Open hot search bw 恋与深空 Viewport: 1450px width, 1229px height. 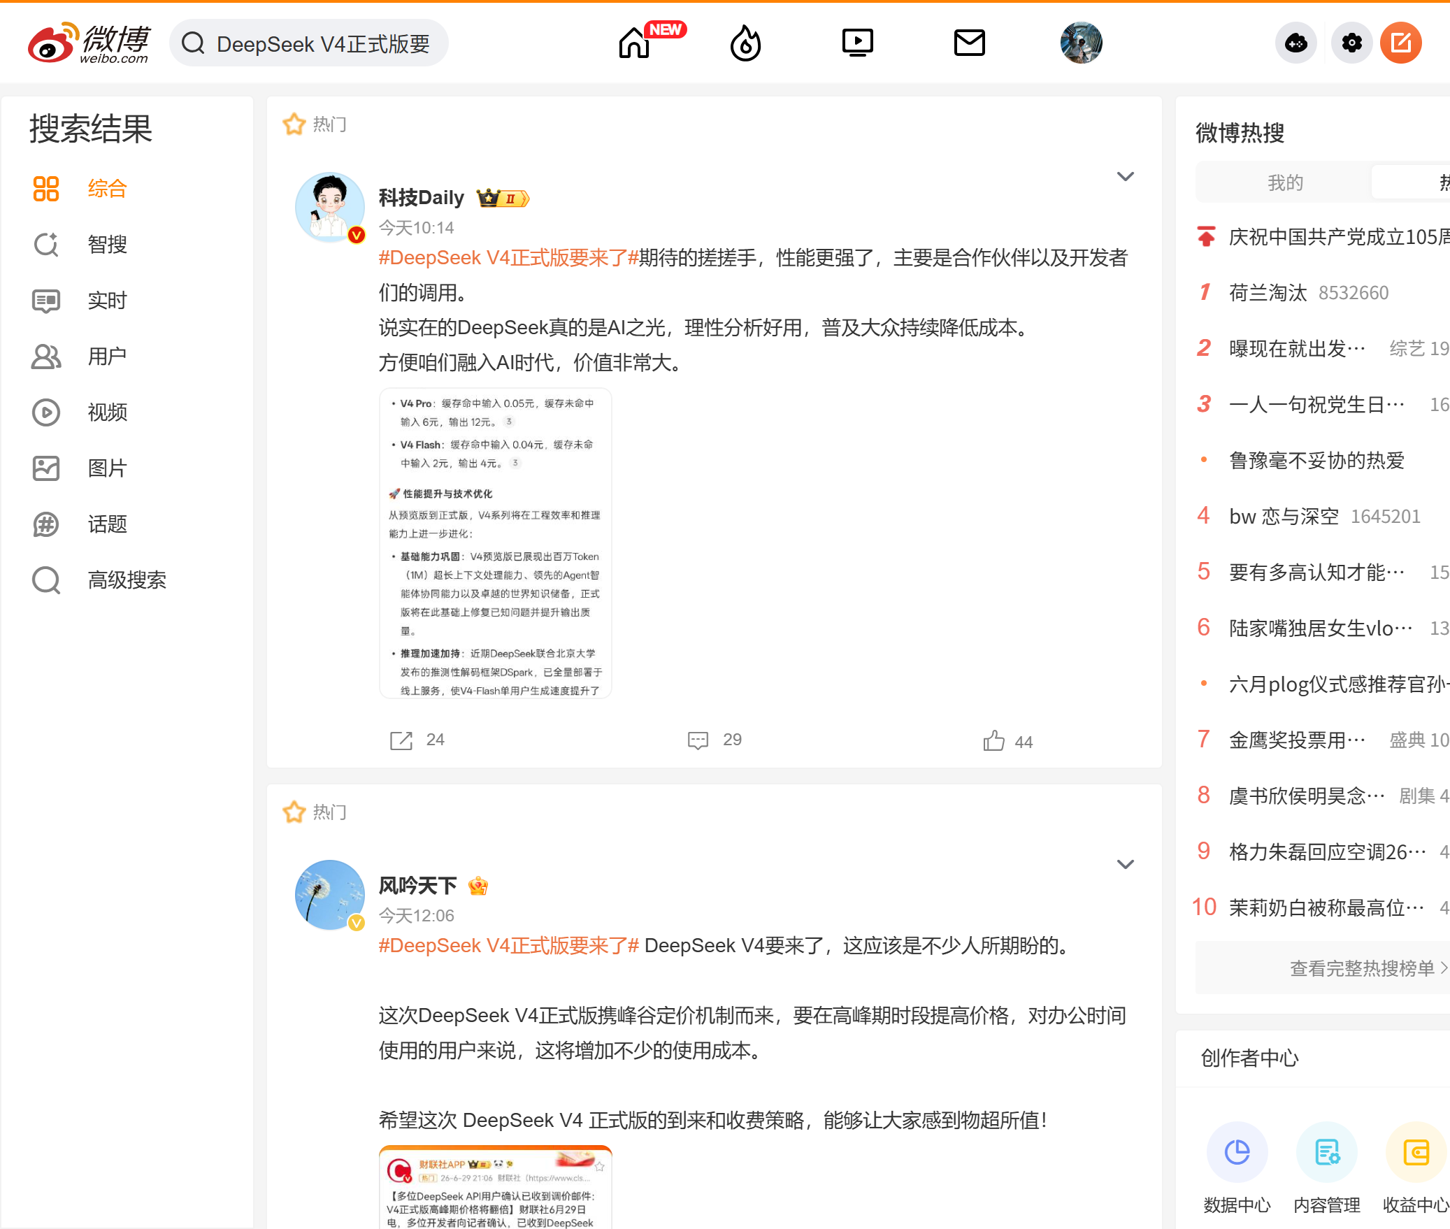coord(1284,517)
